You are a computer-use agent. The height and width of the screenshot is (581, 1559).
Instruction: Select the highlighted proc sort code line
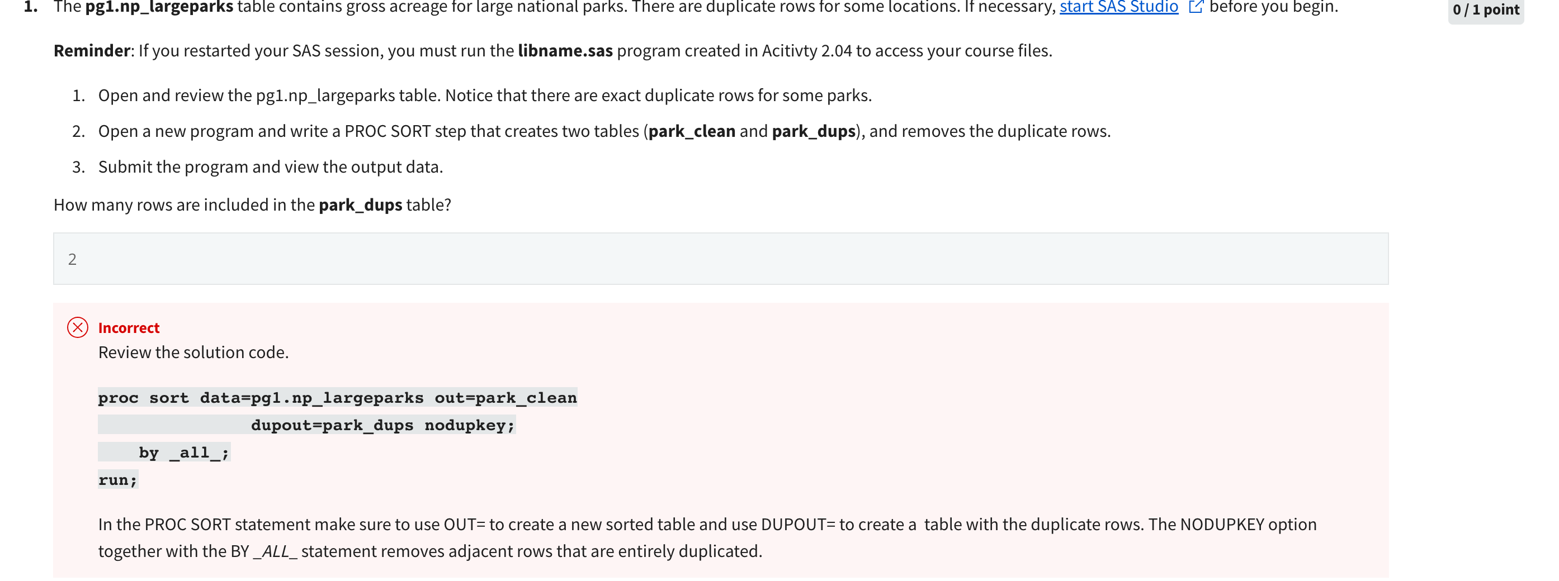coord(337,397)
